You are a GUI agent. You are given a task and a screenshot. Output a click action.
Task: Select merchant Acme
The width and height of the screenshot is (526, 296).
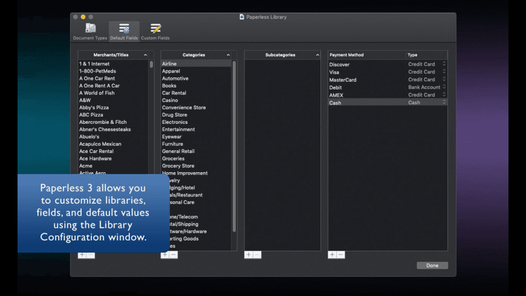pos(113,166)
